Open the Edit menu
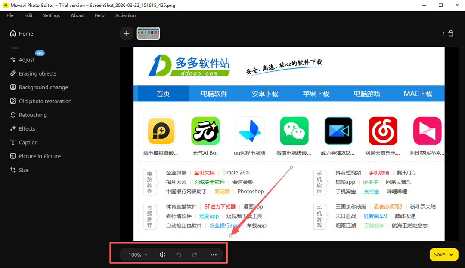Viewport: 465px width, 268px height. point(28,15)
